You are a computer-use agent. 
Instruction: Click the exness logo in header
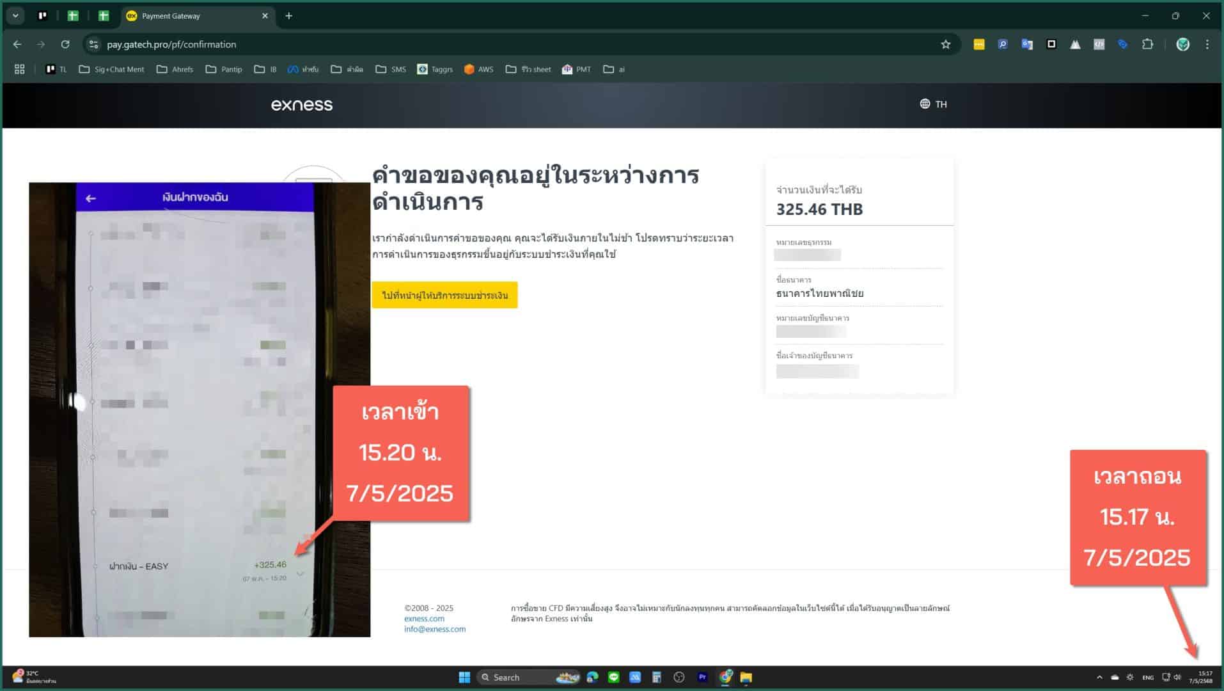coord(302,104)
